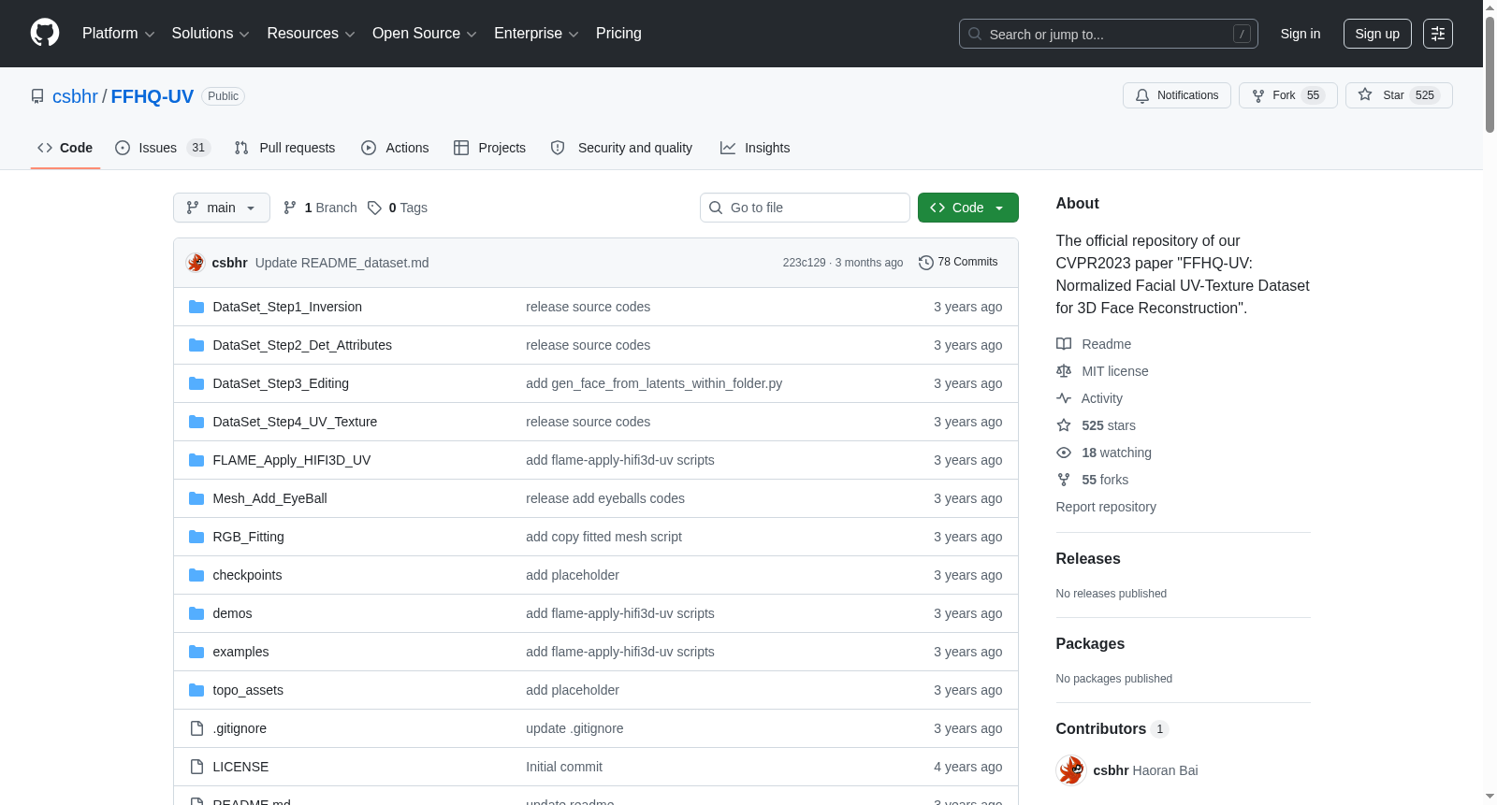The image size is (1497, 805).
Task: Click the Search or jump to field
Action: tap(1109, 34)
